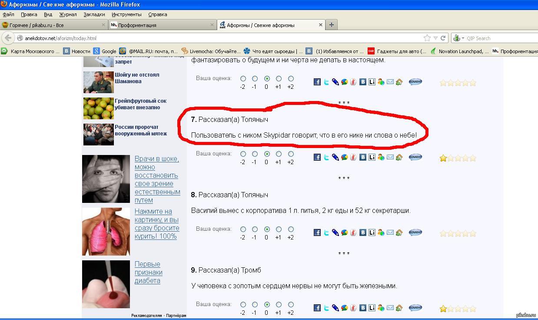The height and width of the screenshot is (320, 538).
Task: Click the fifth rating star for aphorism 8
Action: 473,233
